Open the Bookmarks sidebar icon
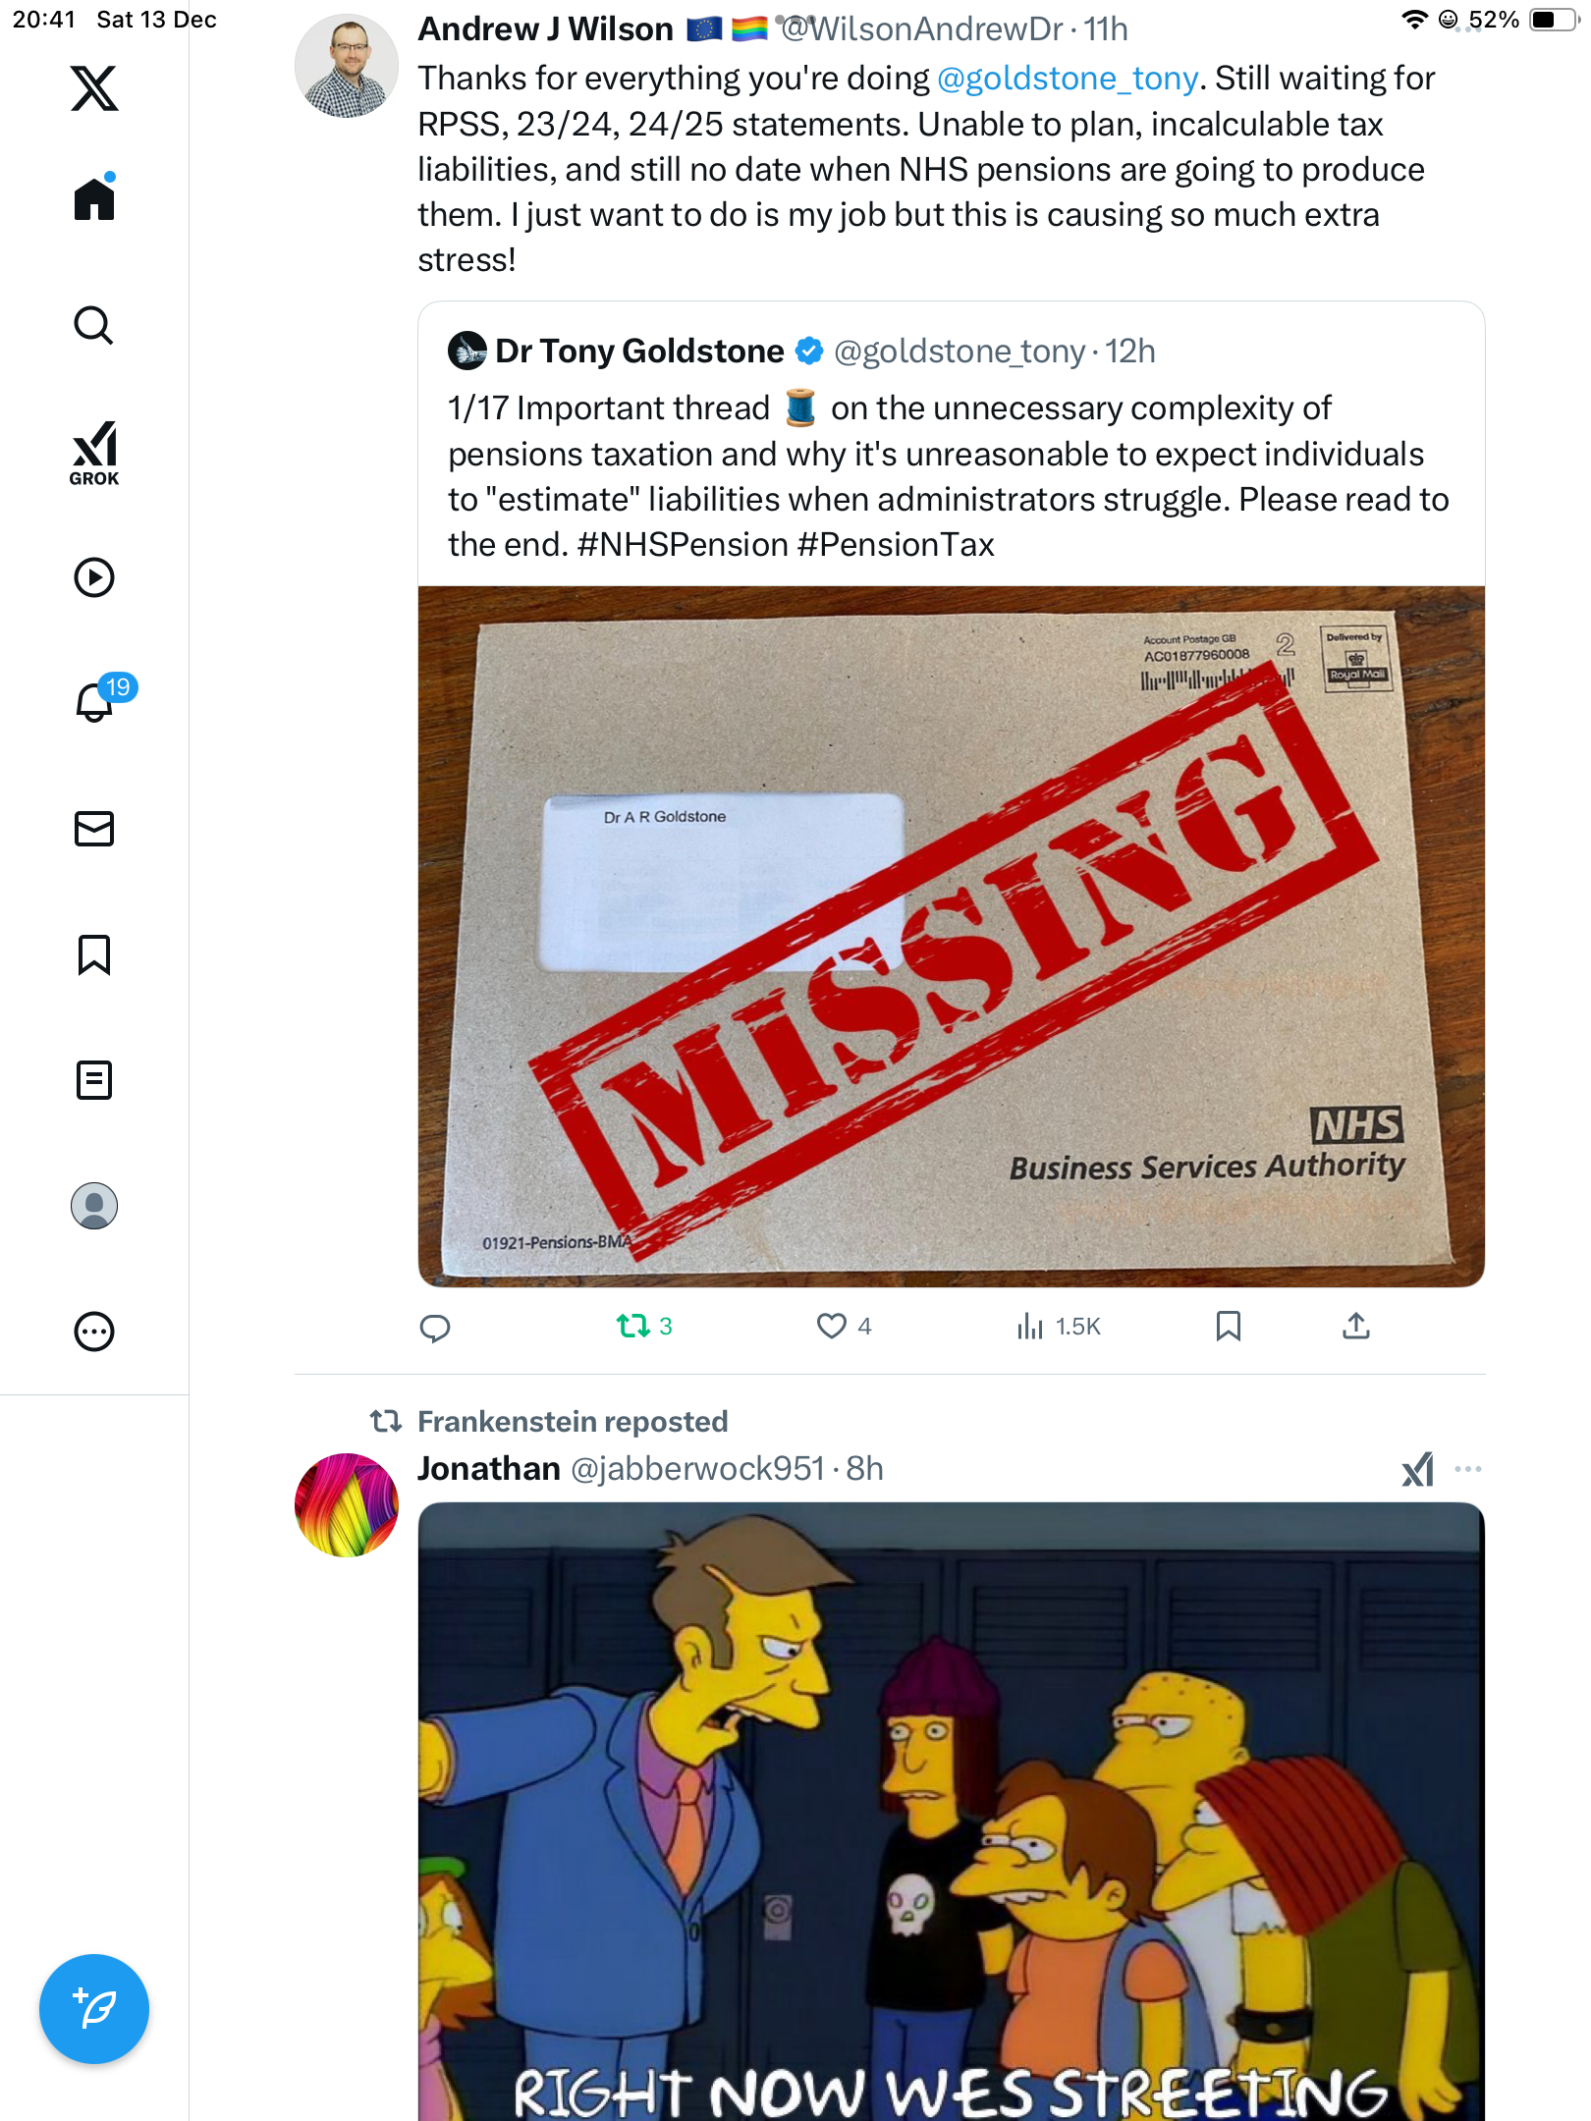This screenshot has width=1591, height=2121. pyautogui.click(x=94, y=954)
